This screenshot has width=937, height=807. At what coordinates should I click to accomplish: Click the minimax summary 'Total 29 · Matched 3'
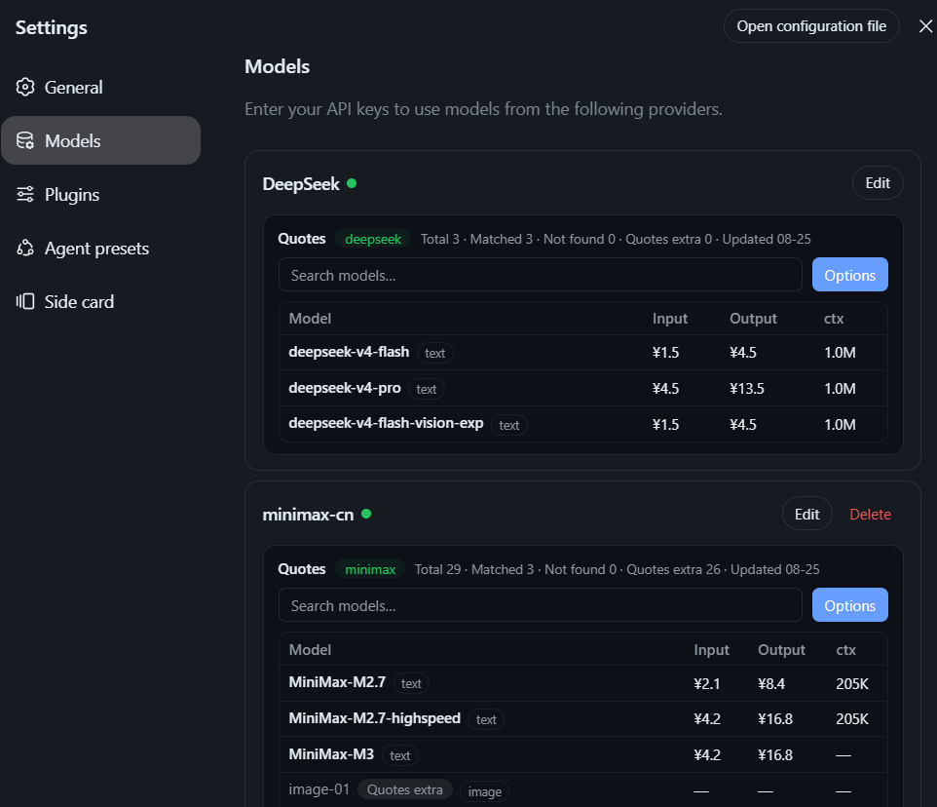(x=474, y=569)
